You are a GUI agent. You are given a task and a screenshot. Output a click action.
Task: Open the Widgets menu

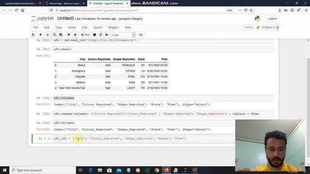[113, 28]
